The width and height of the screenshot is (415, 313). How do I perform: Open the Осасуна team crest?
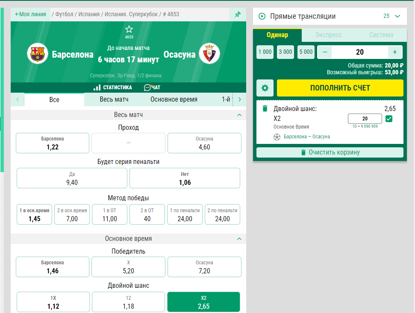click(209, 53)
